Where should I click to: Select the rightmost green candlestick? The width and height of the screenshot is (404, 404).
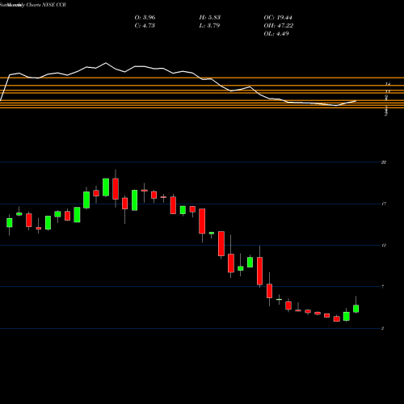coord(356,309)
